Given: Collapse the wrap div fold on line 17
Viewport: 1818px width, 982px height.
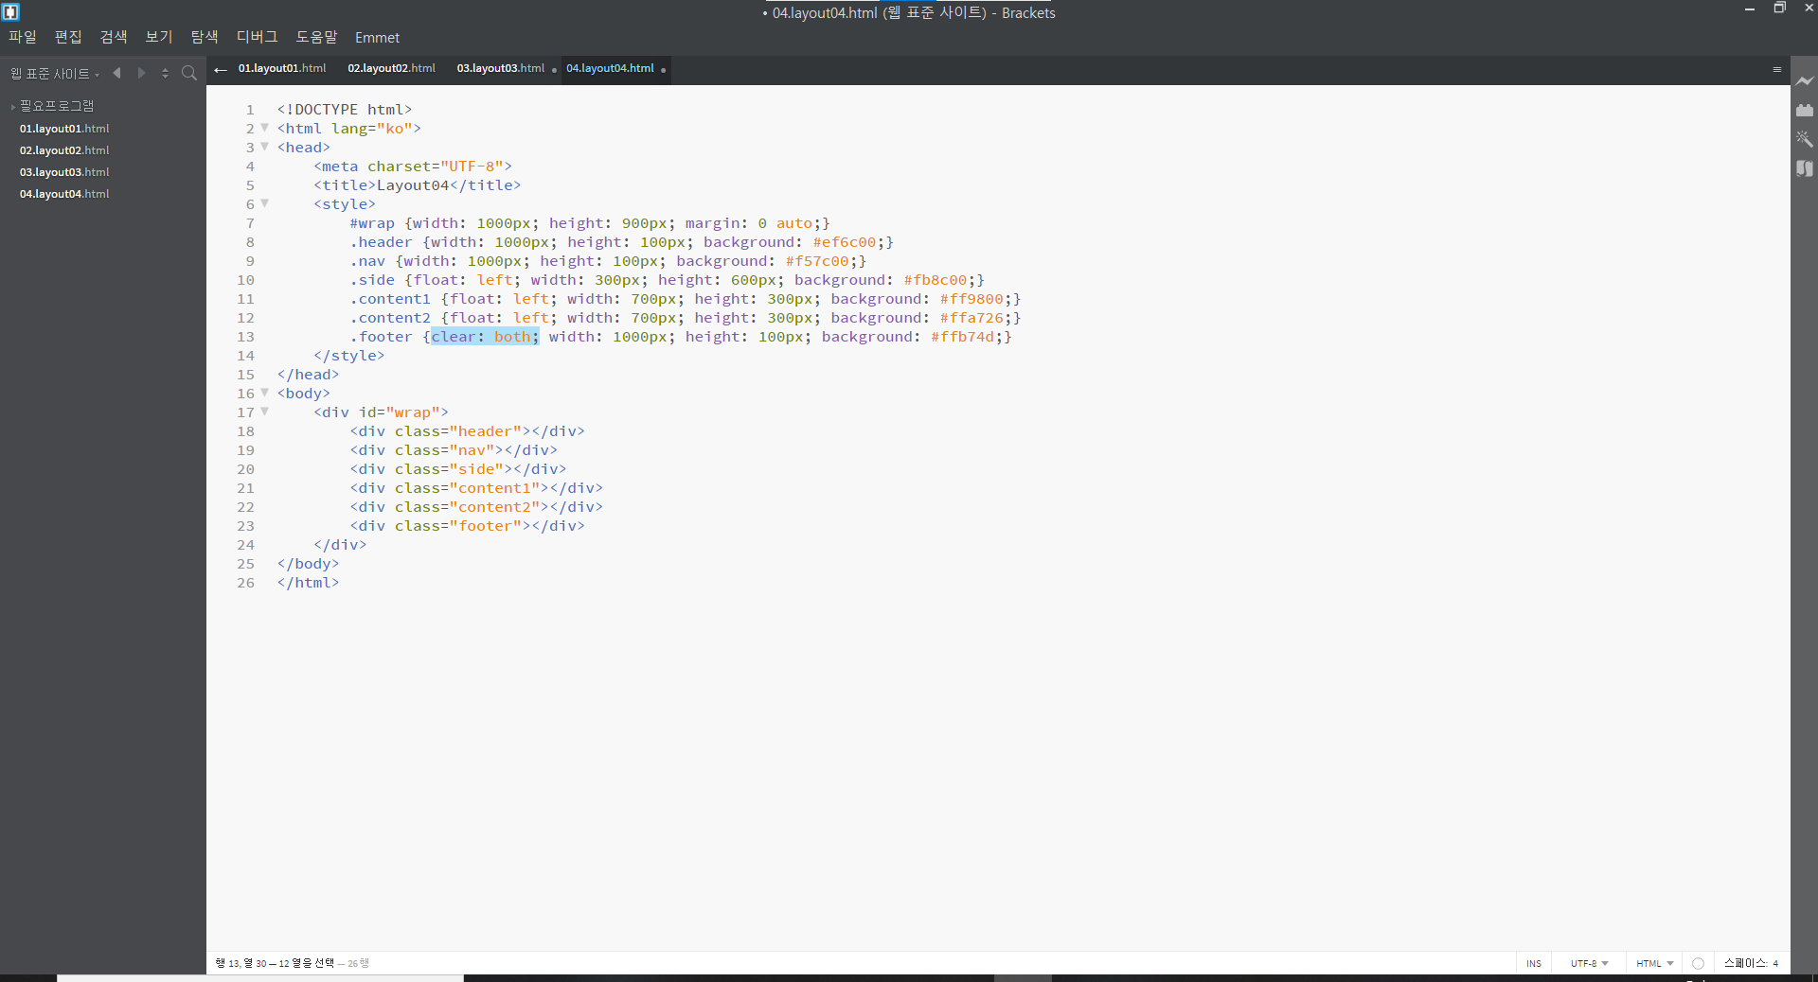Looking at the screenshot, I should pyautogui.click(x=264, y=412).
